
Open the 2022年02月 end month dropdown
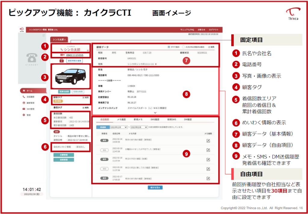coord(139,127)
